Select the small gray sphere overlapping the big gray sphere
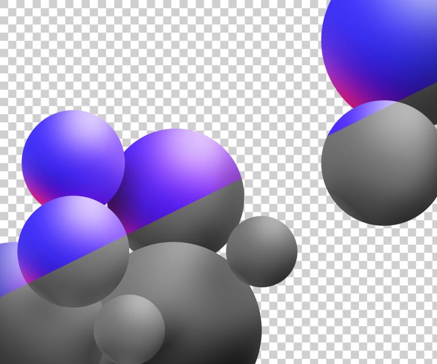437x364 pixels. click(129, 330)
